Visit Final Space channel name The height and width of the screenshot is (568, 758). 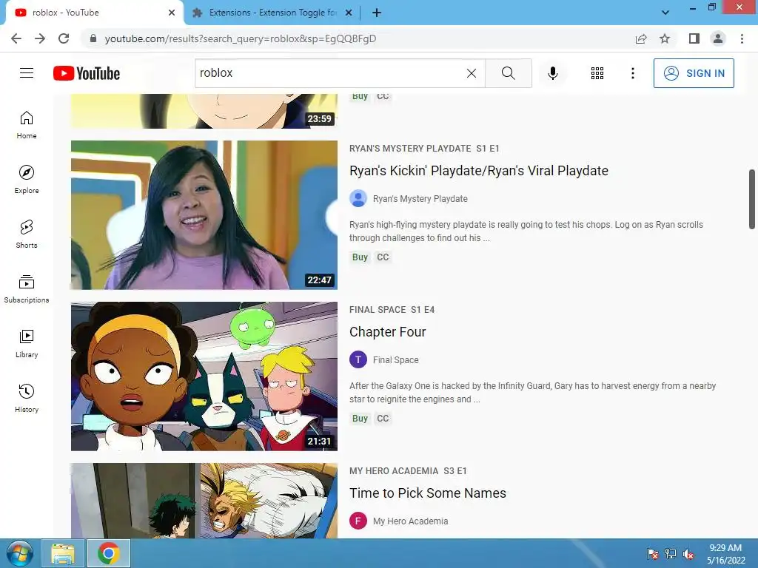(x=395, y=360)
